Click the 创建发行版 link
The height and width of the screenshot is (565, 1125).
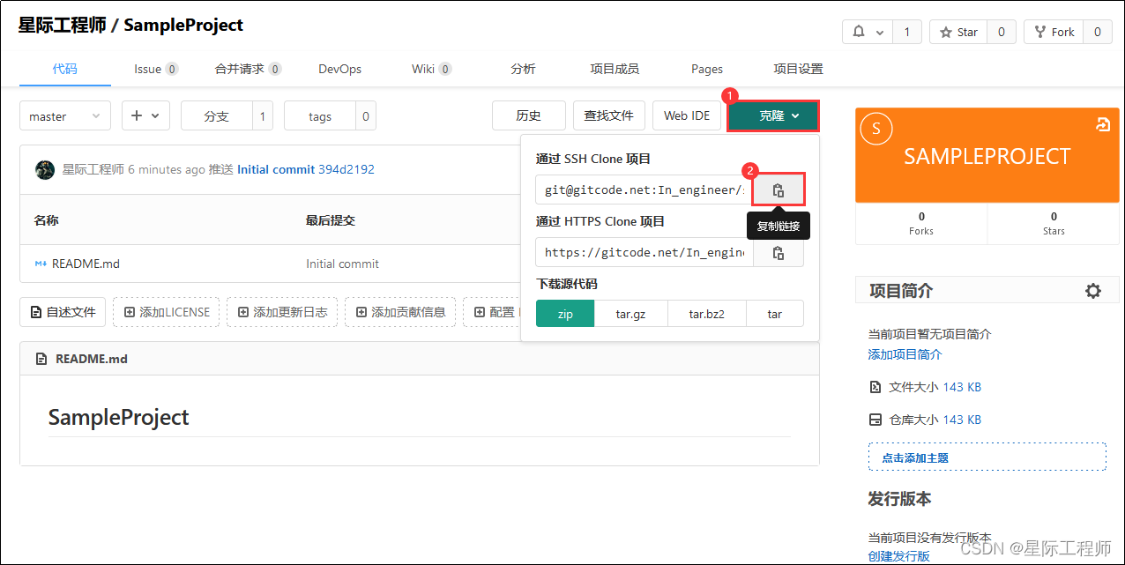(897, 555)
